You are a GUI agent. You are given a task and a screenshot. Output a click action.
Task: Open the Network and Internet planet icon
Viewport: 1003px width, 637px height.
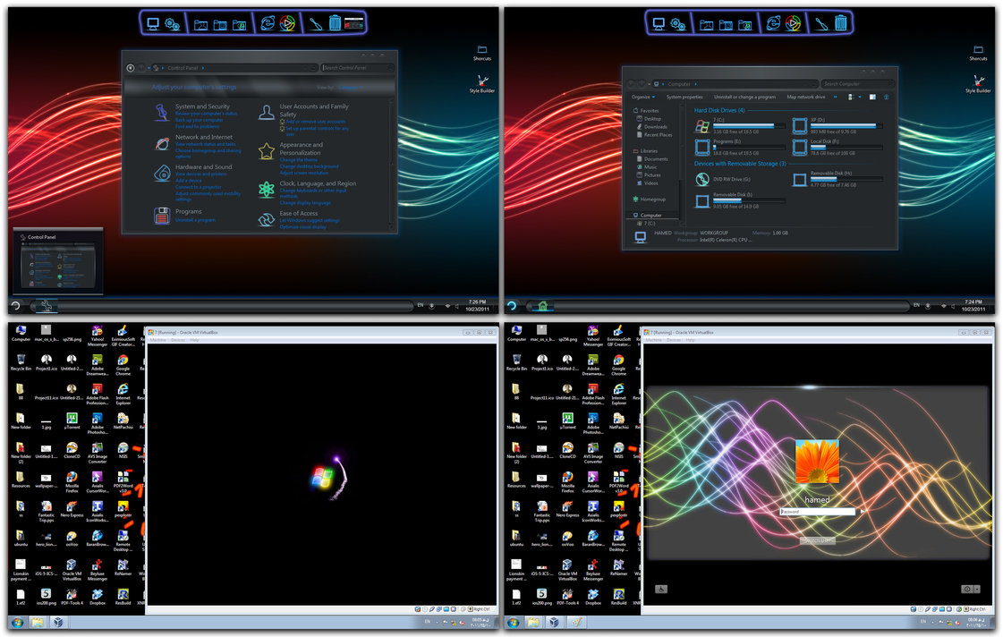pos(163,144)
